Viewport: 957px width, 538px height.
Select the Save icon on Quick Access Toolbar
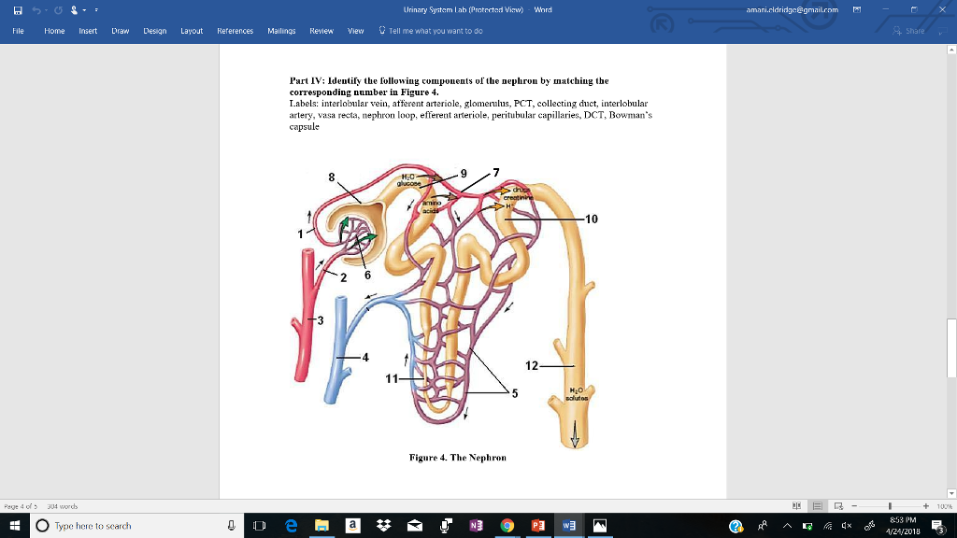pos(18,9)
